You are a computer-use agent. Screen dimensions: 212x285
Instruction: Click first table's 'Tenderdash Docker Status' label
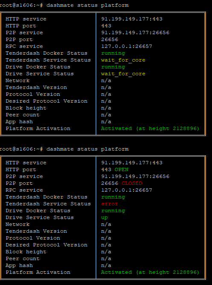tap(46, 53)
